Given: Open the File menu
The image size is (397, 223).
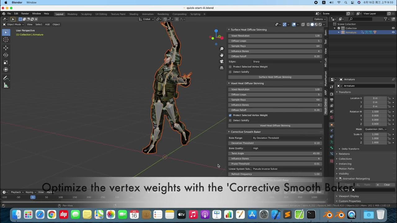Looking at the screenshot, I should tap(9, 14).
